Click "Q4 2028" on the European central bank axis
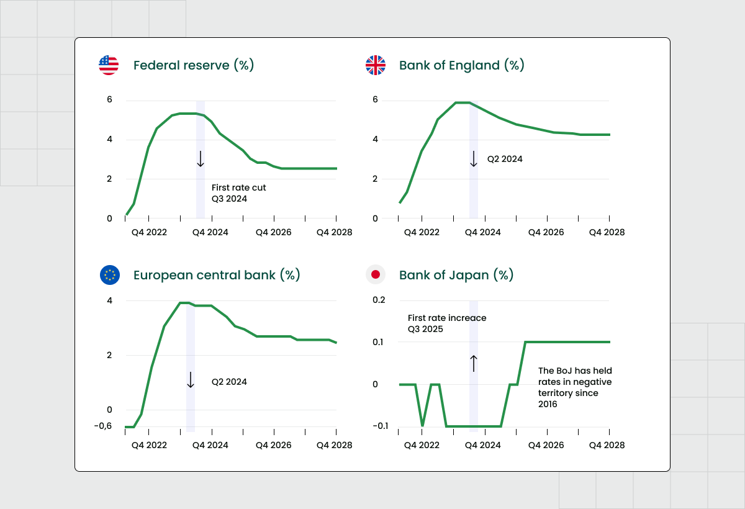 click(334, 445)
